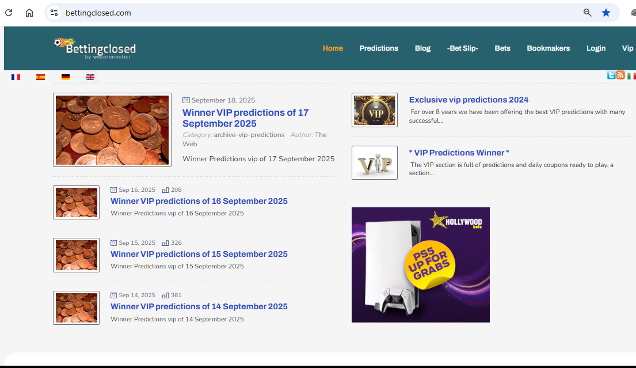
Task: Open the site's Twitter page icon
Action: coord(610,75)
